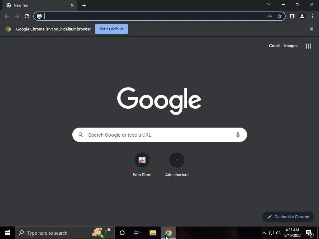Open the Windows Start menu
The width and height of the screenshot is (319, 239).
pos(7,233)
